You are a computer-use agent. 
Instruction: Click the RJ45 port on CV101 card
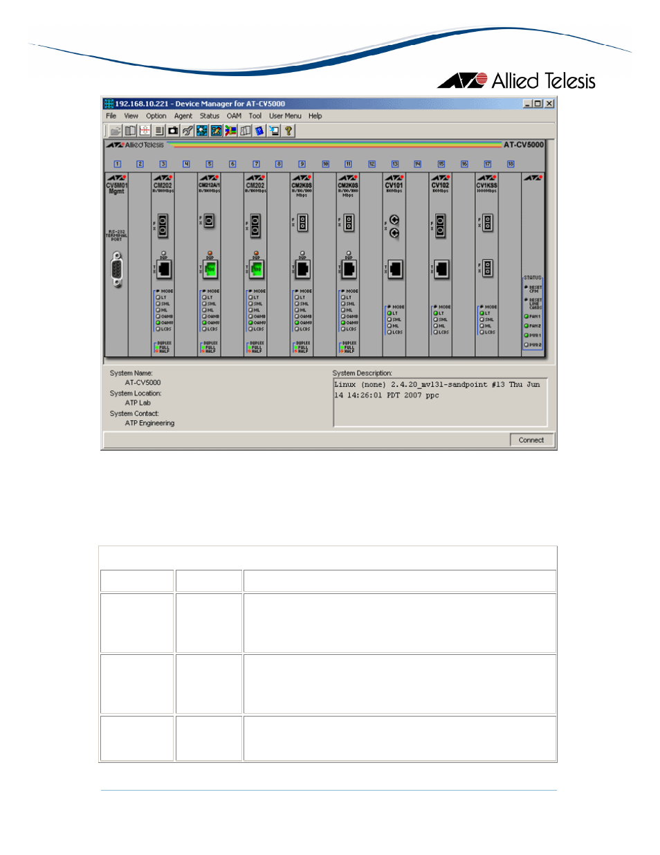[395, 269]
